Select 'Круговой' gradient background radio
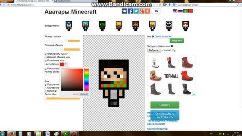Image resolution: width=242 pixels, height=136 pixels. click(45, 88)
